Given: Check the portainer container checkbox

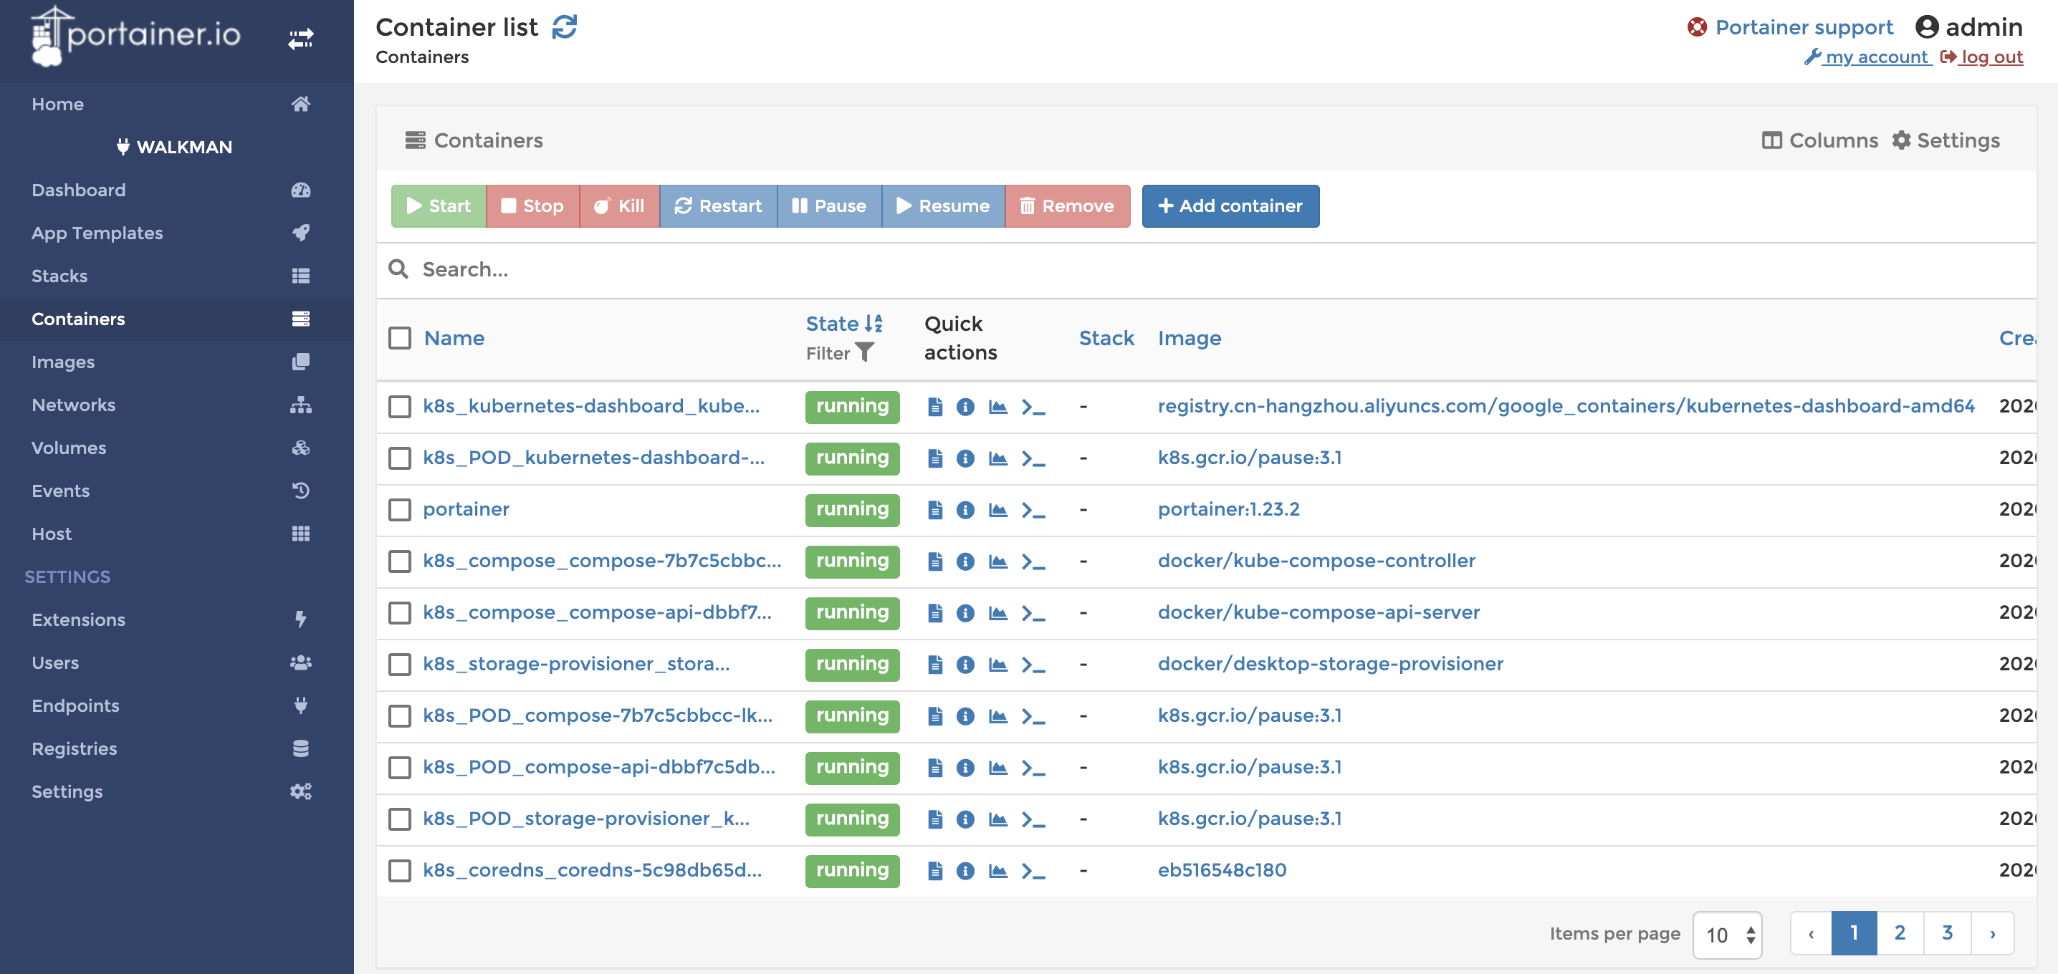Looking at the screenshot, I should 399,509.
